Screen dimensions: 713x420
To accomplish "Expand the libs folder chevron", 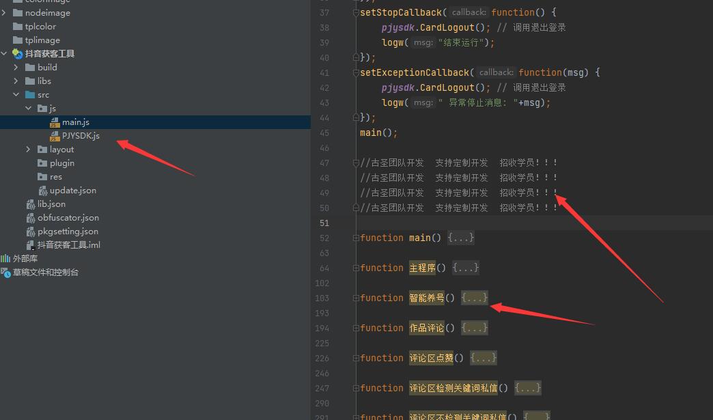I will point(16,81).
